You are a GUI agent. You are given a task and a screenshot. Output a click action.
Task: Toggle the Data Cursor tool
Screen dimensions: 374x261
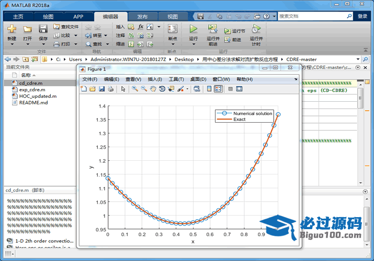(171, 89)
